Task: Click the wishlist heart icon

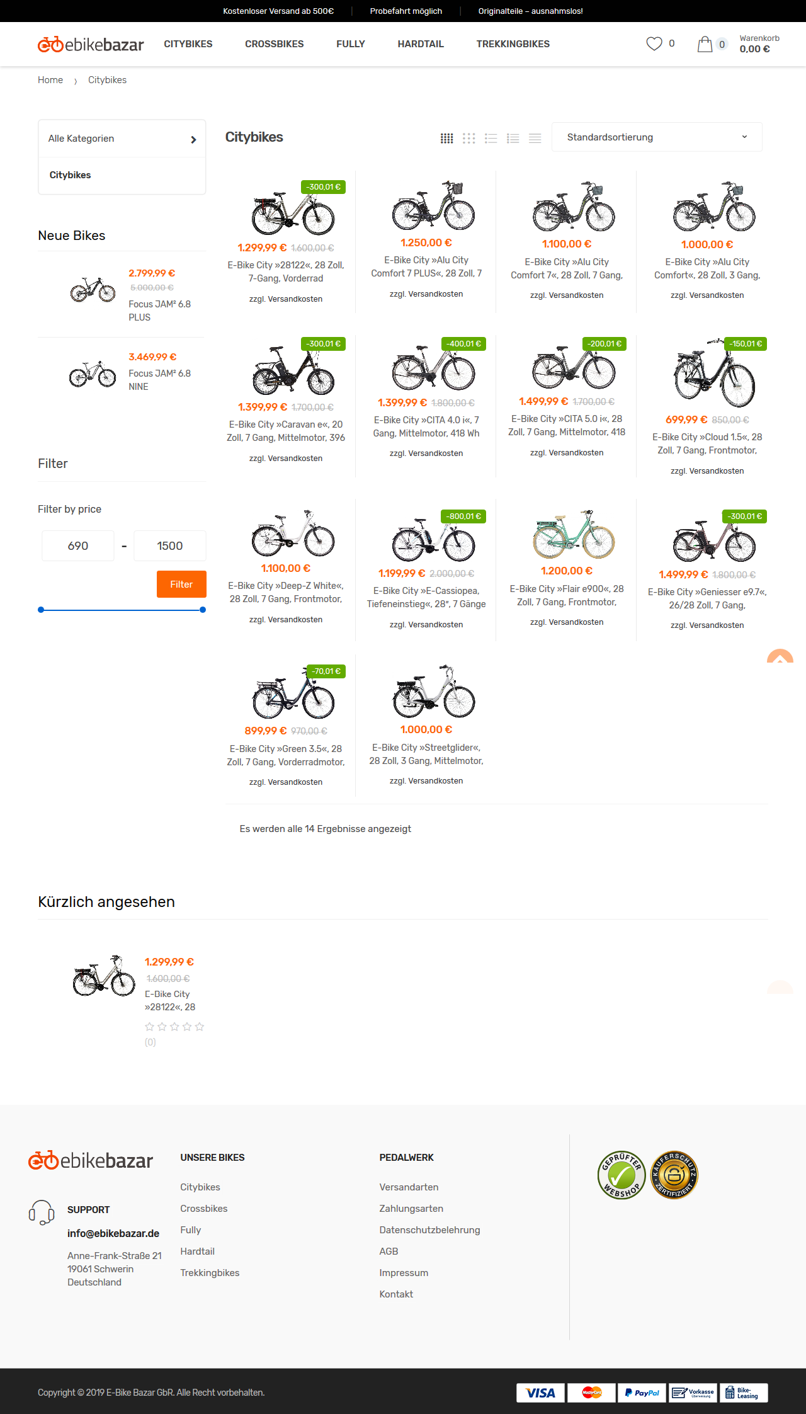Action: [x=654, y=44]
